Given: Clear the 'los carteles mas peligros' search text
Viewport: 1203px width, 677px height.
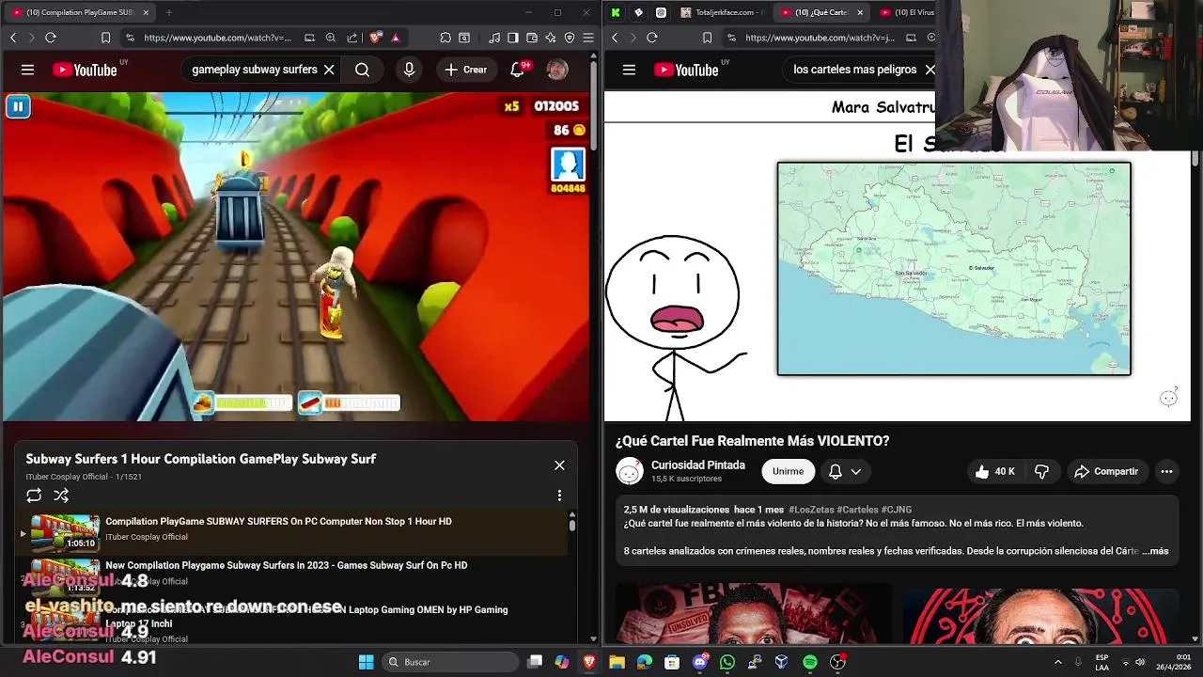Looking at the screenshot, I should pos(930,70).
